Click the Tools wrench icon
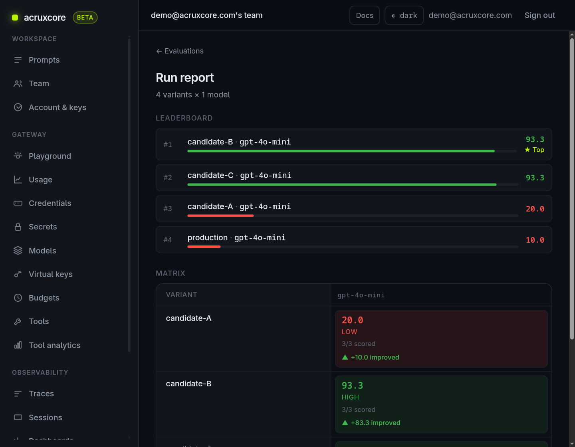575x447 pixels. pos(18,321)
